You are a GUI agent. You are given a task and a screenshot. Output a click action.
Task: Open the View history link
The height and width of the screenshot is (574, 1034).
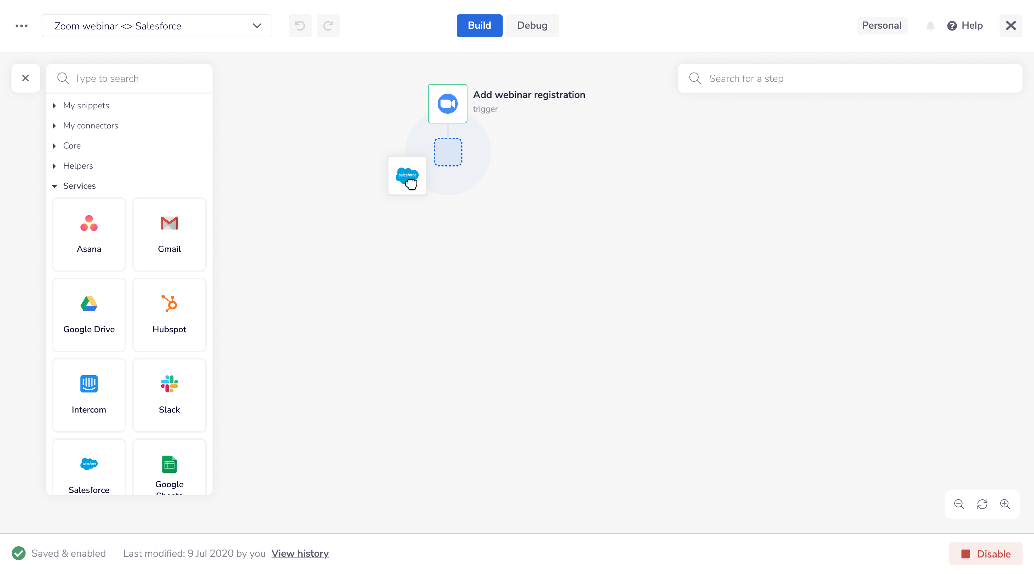(300, 554)
